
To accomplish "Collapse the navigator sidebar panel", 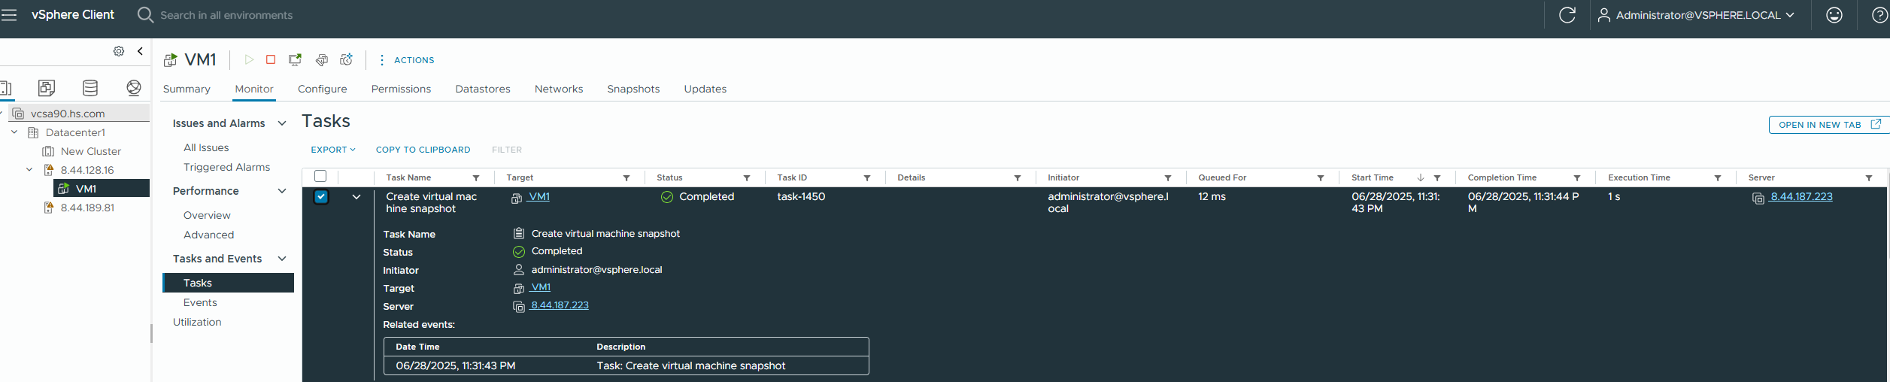I will pos(140,51).
